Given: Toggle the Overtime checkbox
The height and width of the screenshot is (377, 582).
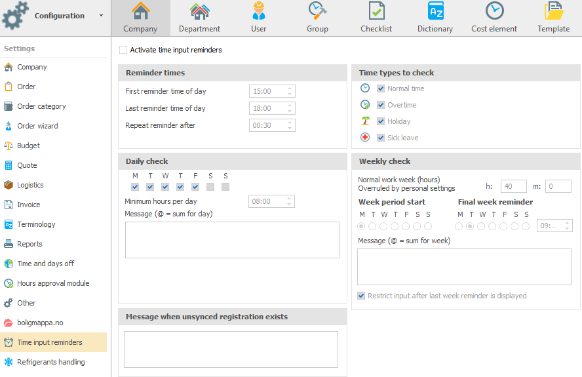Looking at the screenshot, I should tap(380, 105).
